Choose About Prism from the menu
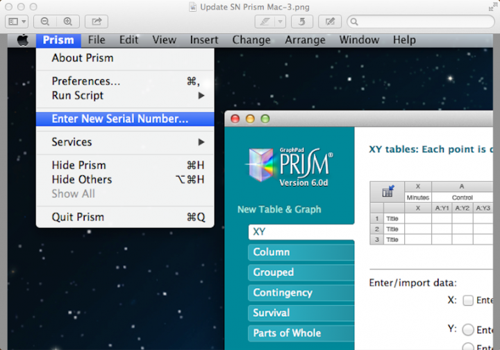This screenshot has width=500, height=350. coord(125,58)
